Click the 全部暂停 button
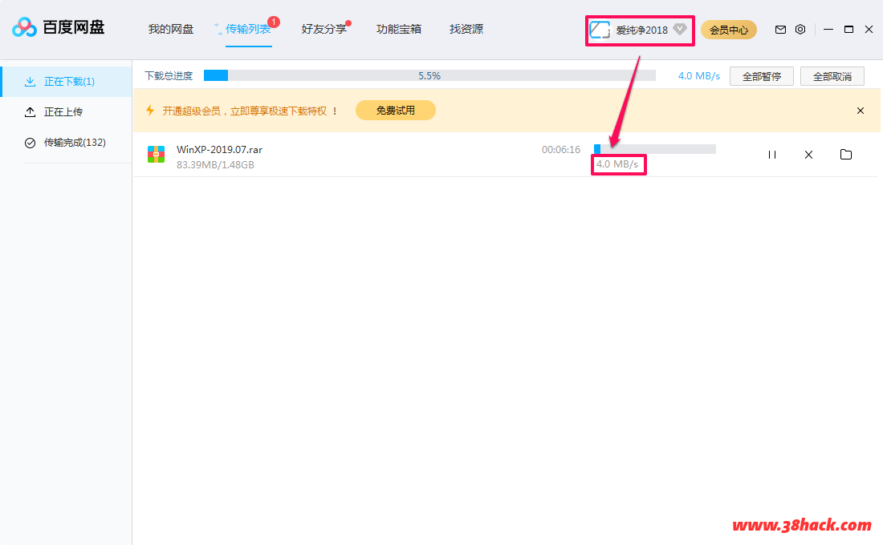The image size is (883, 545). [762, 76]
